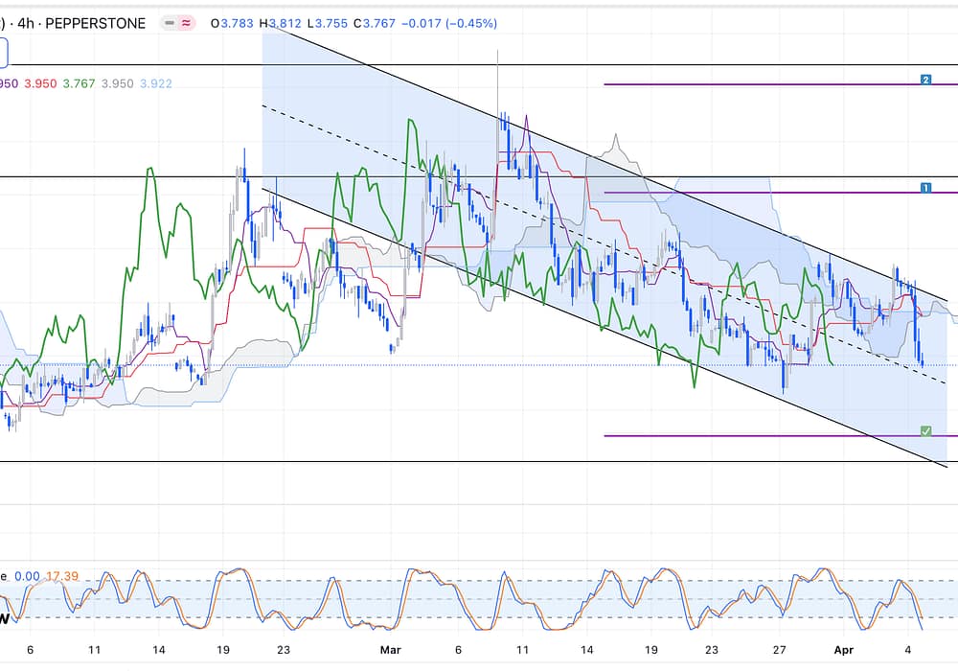The image size is (958, 671).
Task: Click the 4h interval in the chart title
Action: point(27,23)
